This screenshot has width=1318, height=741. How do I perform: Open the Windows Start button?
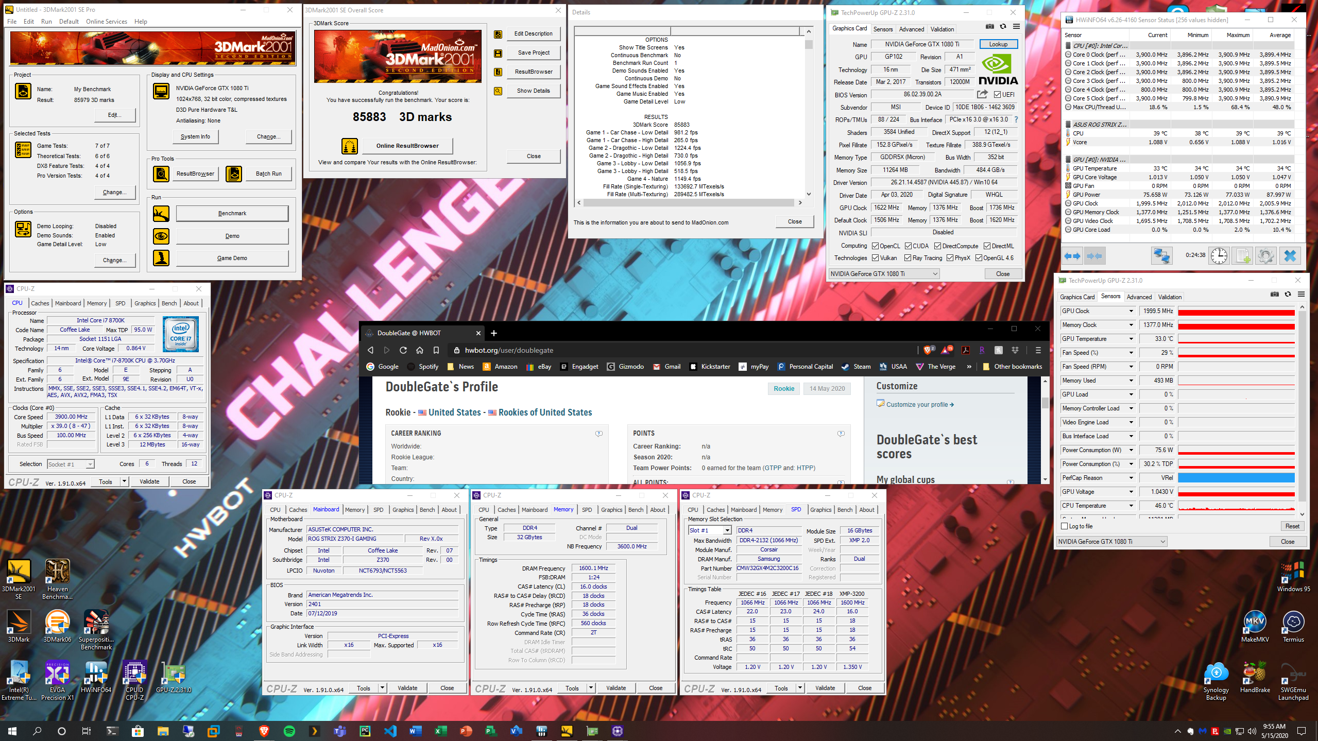click(12, 731)
